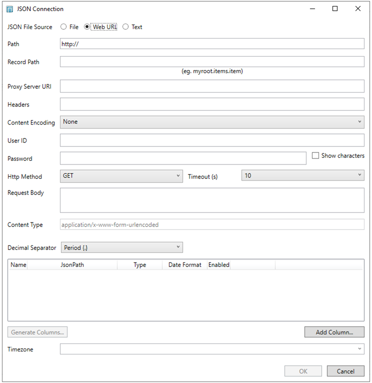
Task: Maximize the JSON Connection window
Action: point(335,8)
